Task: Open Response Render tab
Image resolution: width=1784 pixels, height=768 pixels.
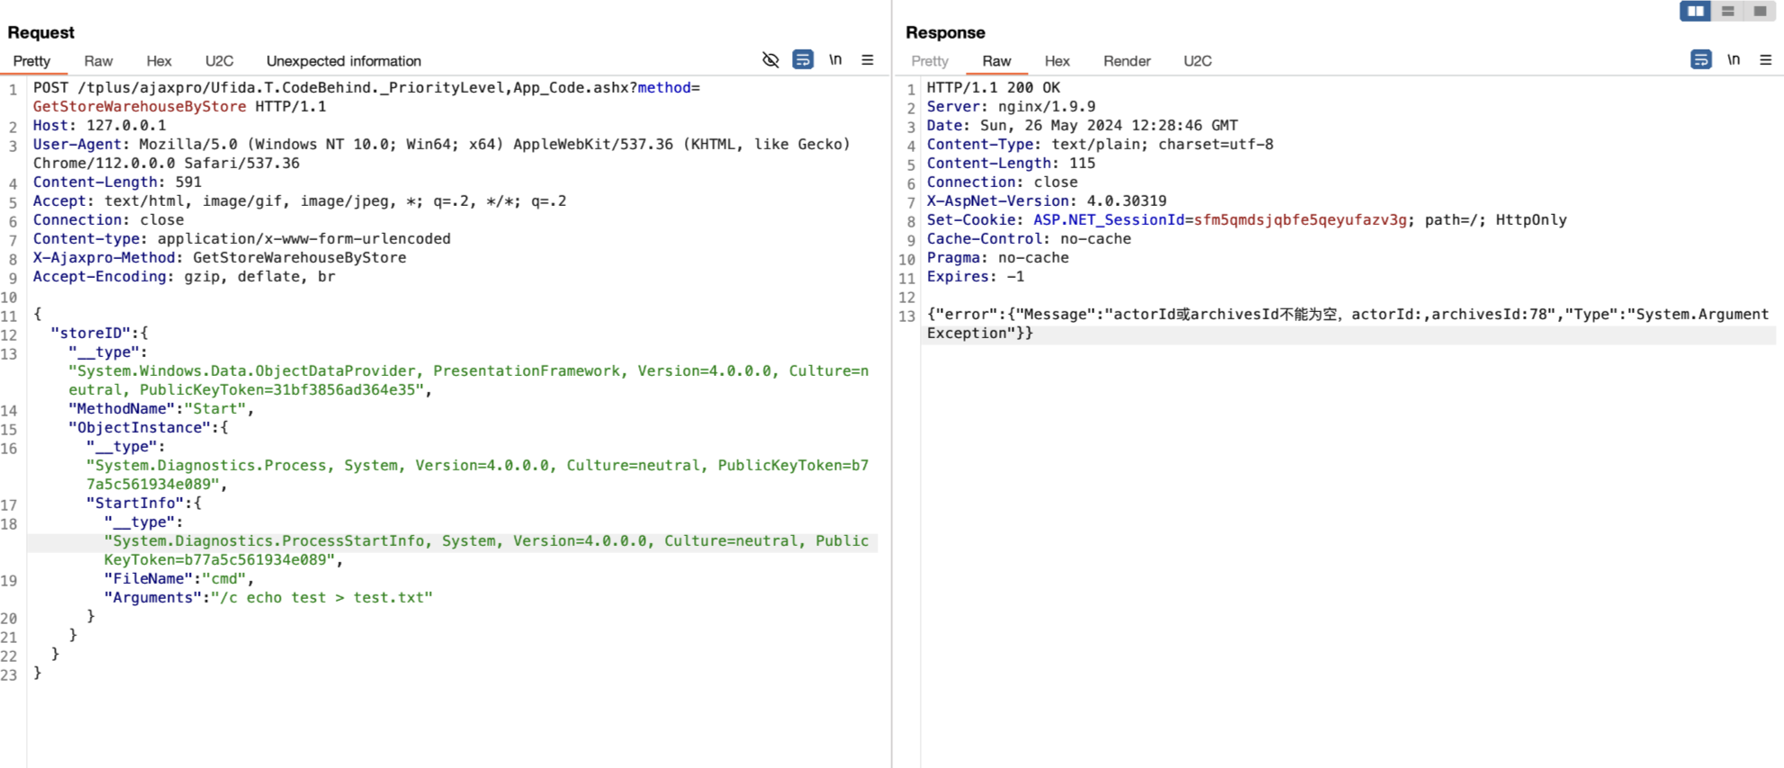Action: (1127, 61)
